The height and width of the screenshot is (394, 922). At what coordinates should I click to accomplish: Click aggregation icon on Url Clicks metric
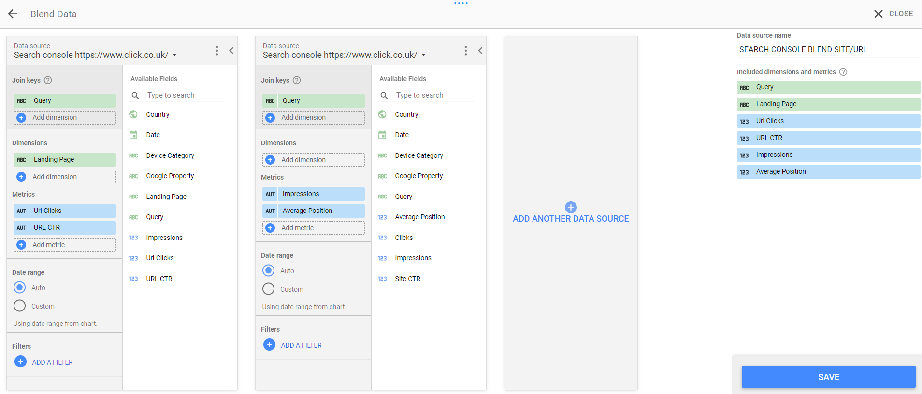[x=21, y=211]
